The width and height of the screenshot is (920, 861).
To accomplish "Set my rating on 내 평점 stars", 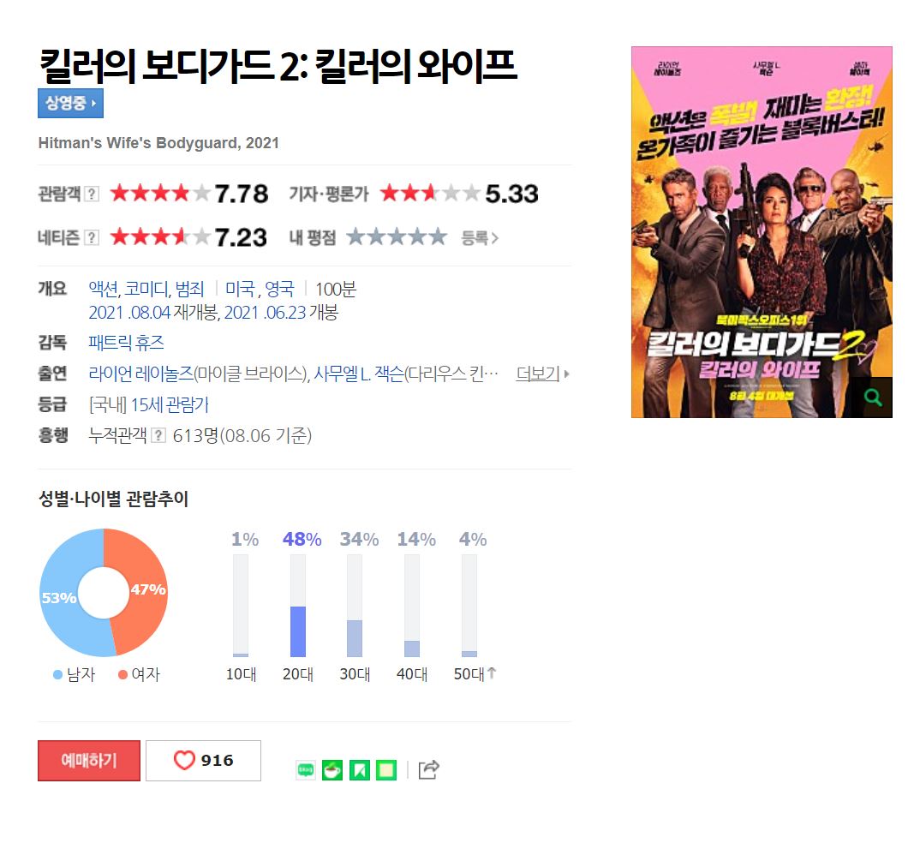I will point(397,237).
